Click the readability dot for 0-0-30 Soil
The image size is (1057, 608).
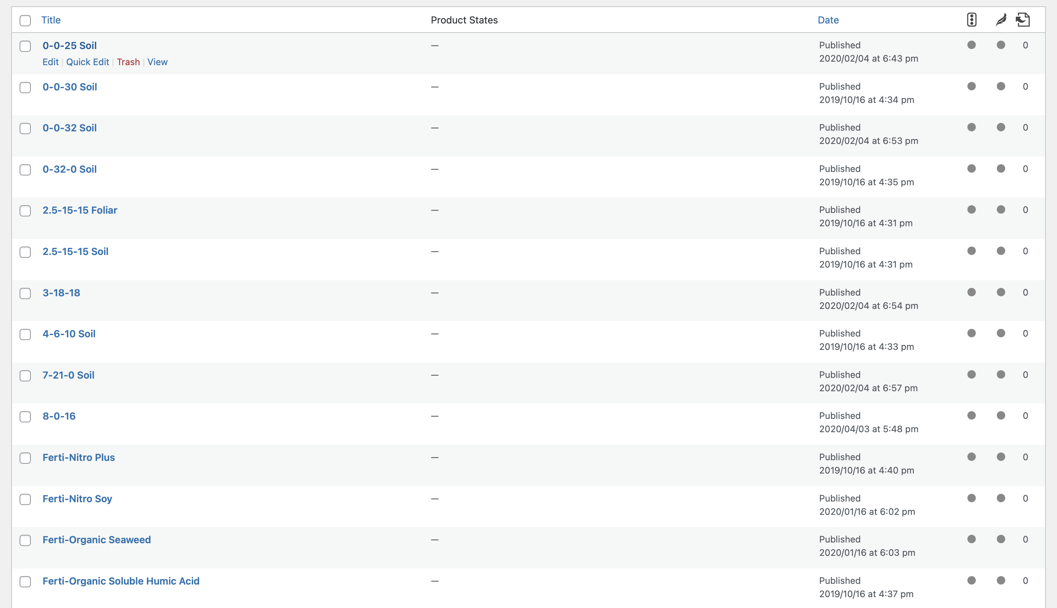1001,87
